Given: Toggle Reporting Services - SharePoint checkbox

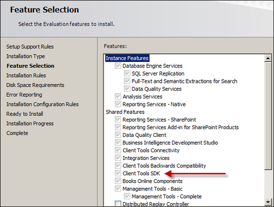Looking at the screenshot, I should point(118,119).
